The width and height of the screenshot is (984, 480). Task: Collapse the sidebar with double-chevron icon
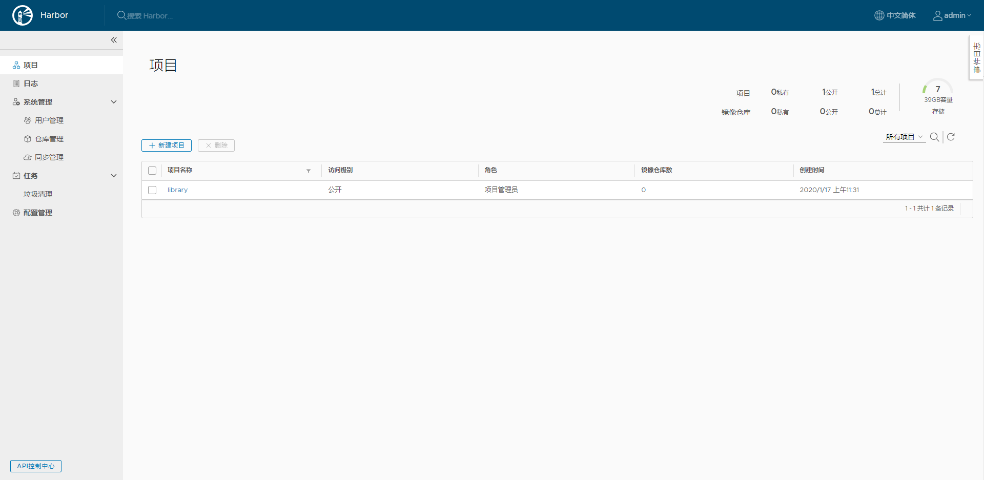pos(114,40)
